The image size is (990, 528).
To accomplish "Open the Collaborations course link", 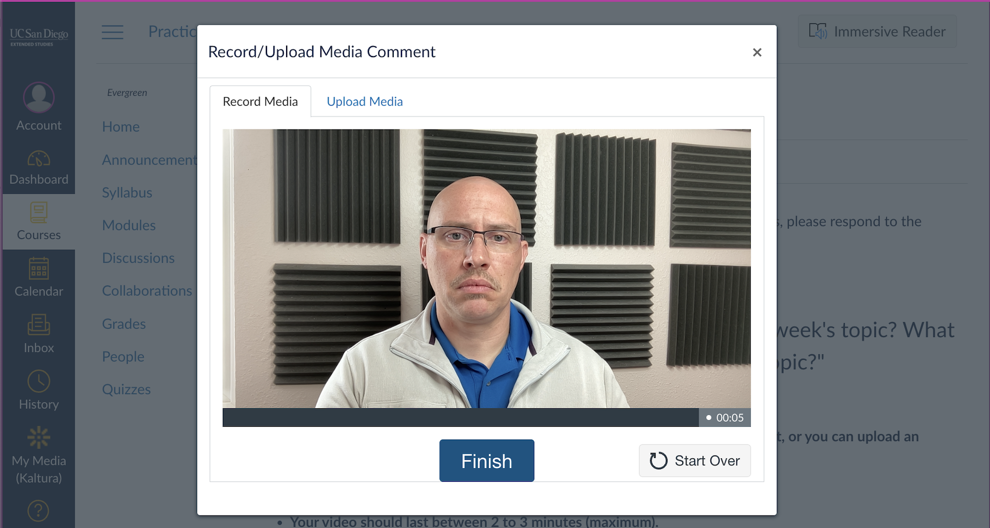I will (147, 291).
